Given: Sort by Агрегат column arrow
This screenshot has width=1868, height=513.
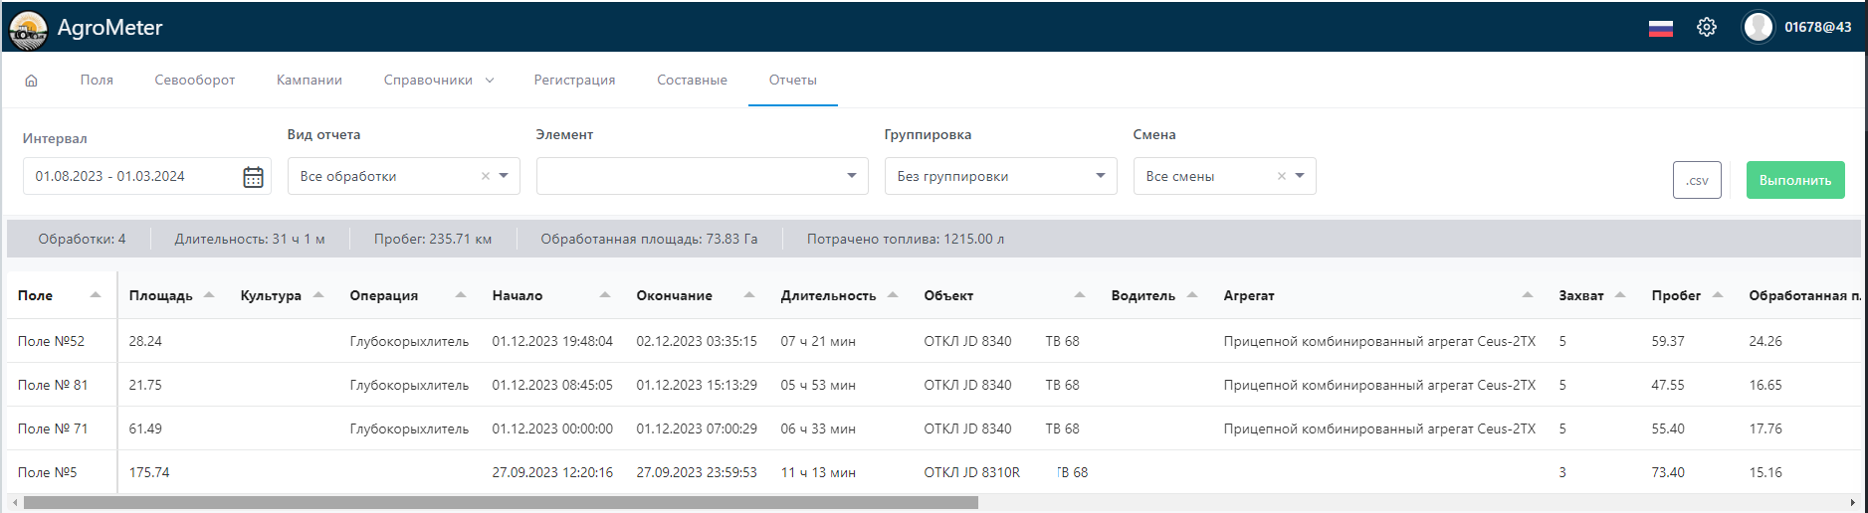Looking at the screenshot, I should pos(1528,295).
